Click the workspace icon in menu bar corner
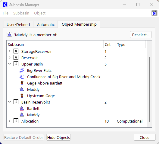 click(x=154, y=13)
